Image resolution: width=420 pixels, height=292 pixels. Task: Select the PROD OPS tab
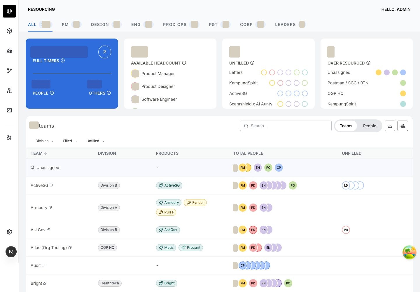tap(181, 25)
